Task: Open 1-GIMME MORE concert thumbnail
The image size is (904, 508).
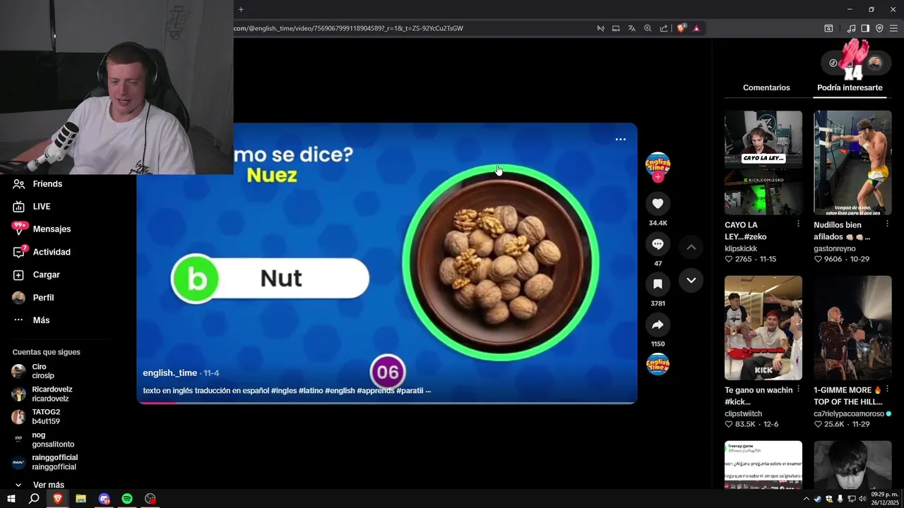Action: [x=852, y=328]
